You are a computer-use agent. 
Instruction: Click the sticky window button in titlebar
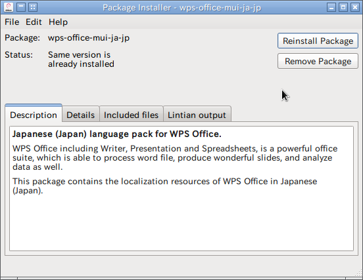point(33,7)
